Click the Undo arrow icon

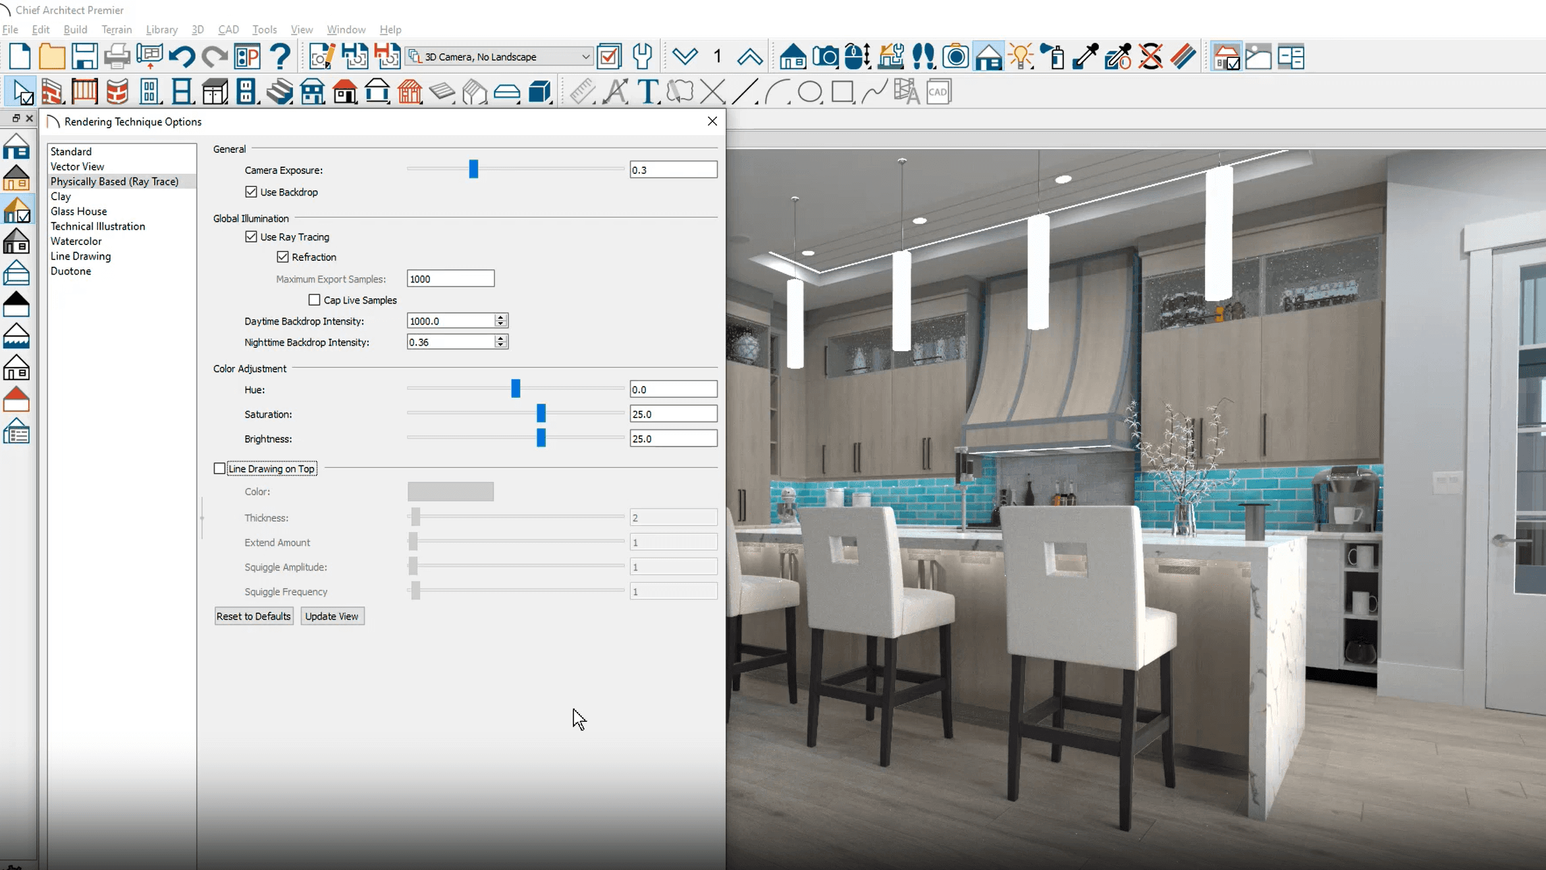(182, 57)
